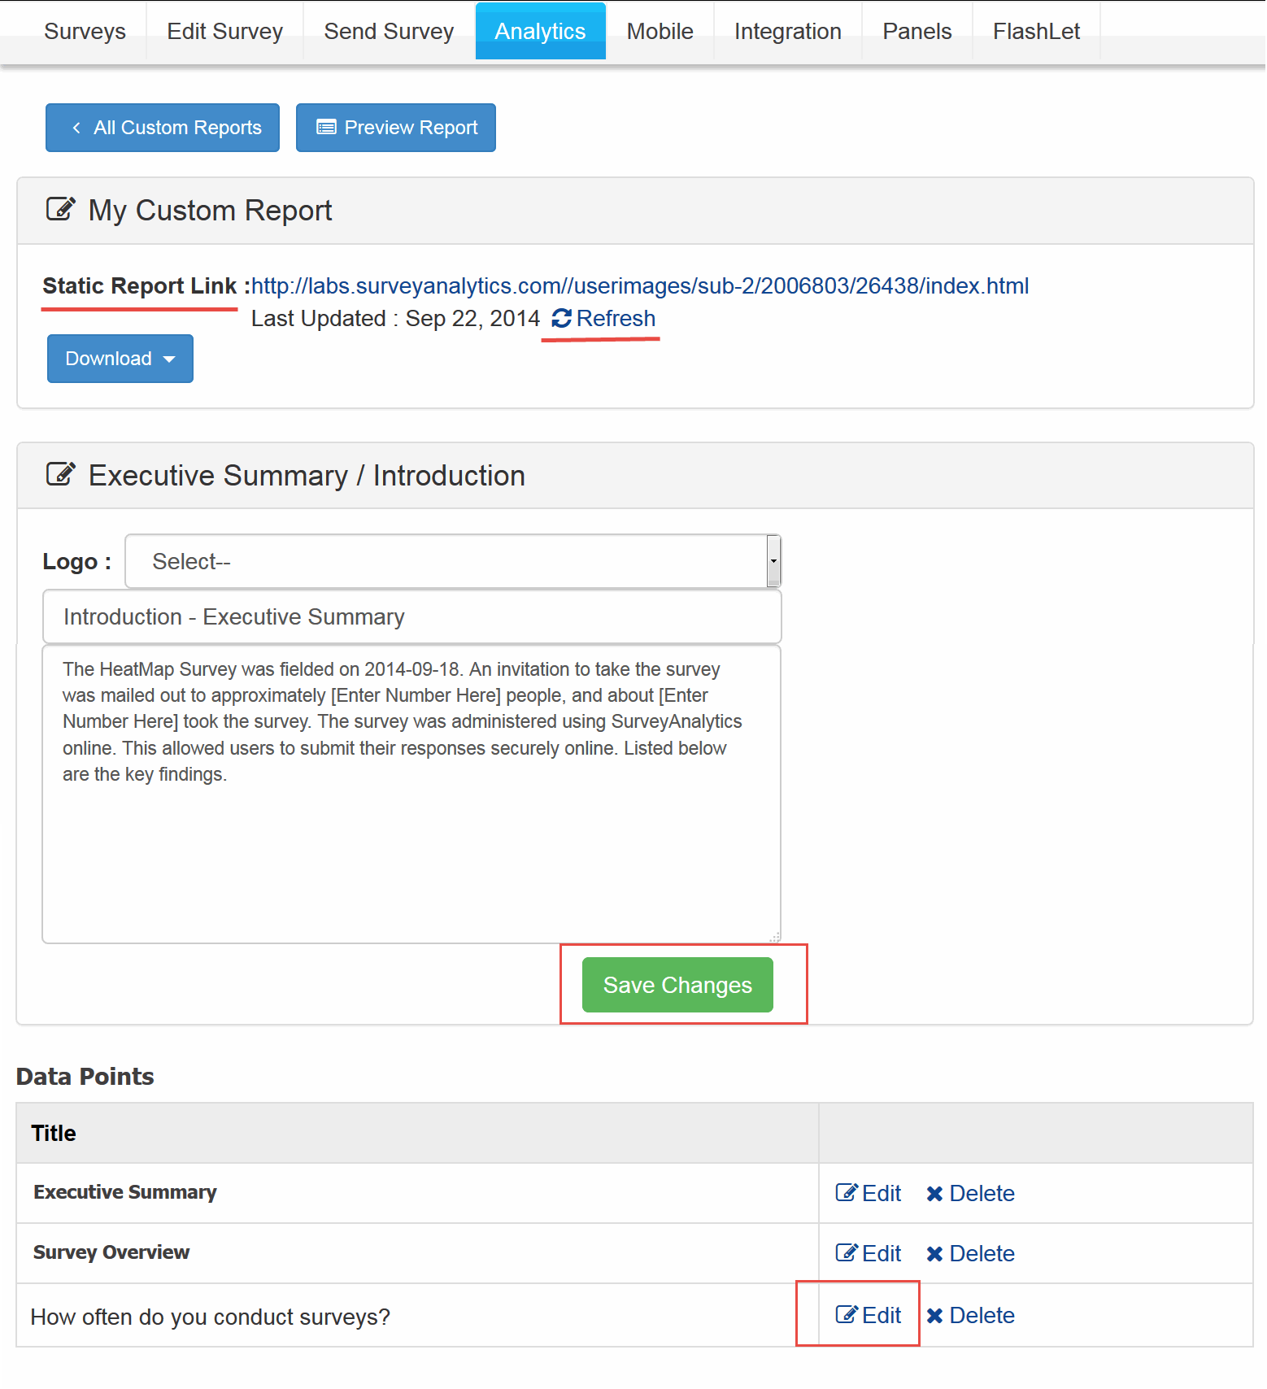1267x1389 pixels.
Task: Switch to the Edit Survey tab
Action: click(224, 32)
